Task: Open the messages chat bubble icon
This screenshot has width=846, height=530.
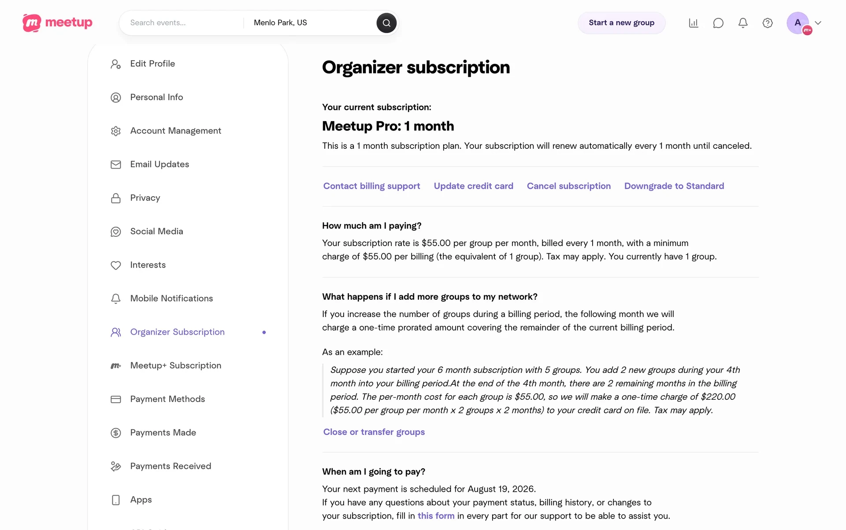Action: [x=718, y=23]
